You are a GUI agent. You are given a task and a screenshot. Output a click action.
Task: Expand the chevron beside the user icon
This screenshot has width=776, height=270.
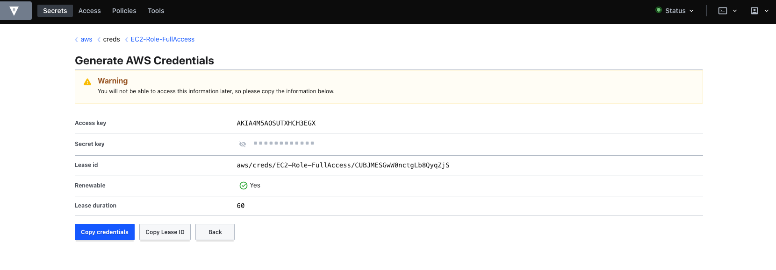(x=767, y=11)
